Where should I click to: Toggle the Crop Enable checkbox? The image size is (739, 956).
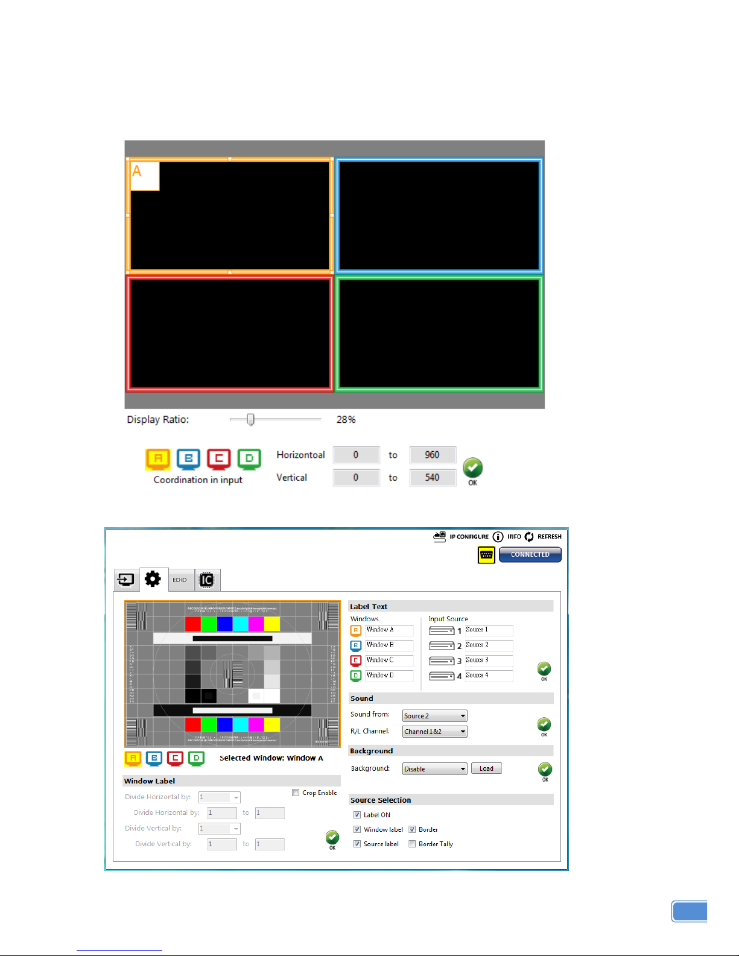tap(296, 793)
